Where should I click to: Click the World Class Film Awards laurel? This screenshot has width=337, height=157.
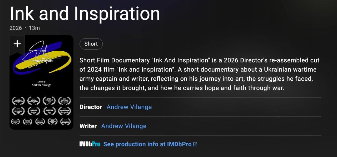pyautogui.click(x=65, y=101)
